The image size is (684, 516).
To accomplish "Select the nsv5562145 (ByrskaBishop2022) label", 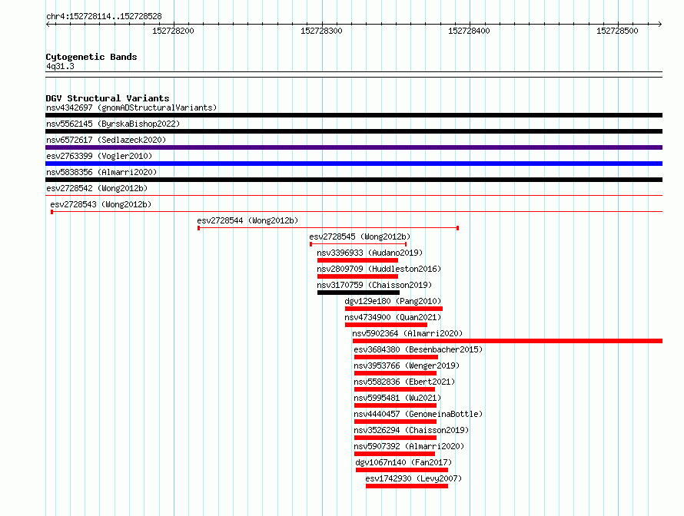I will pos(113,124).
